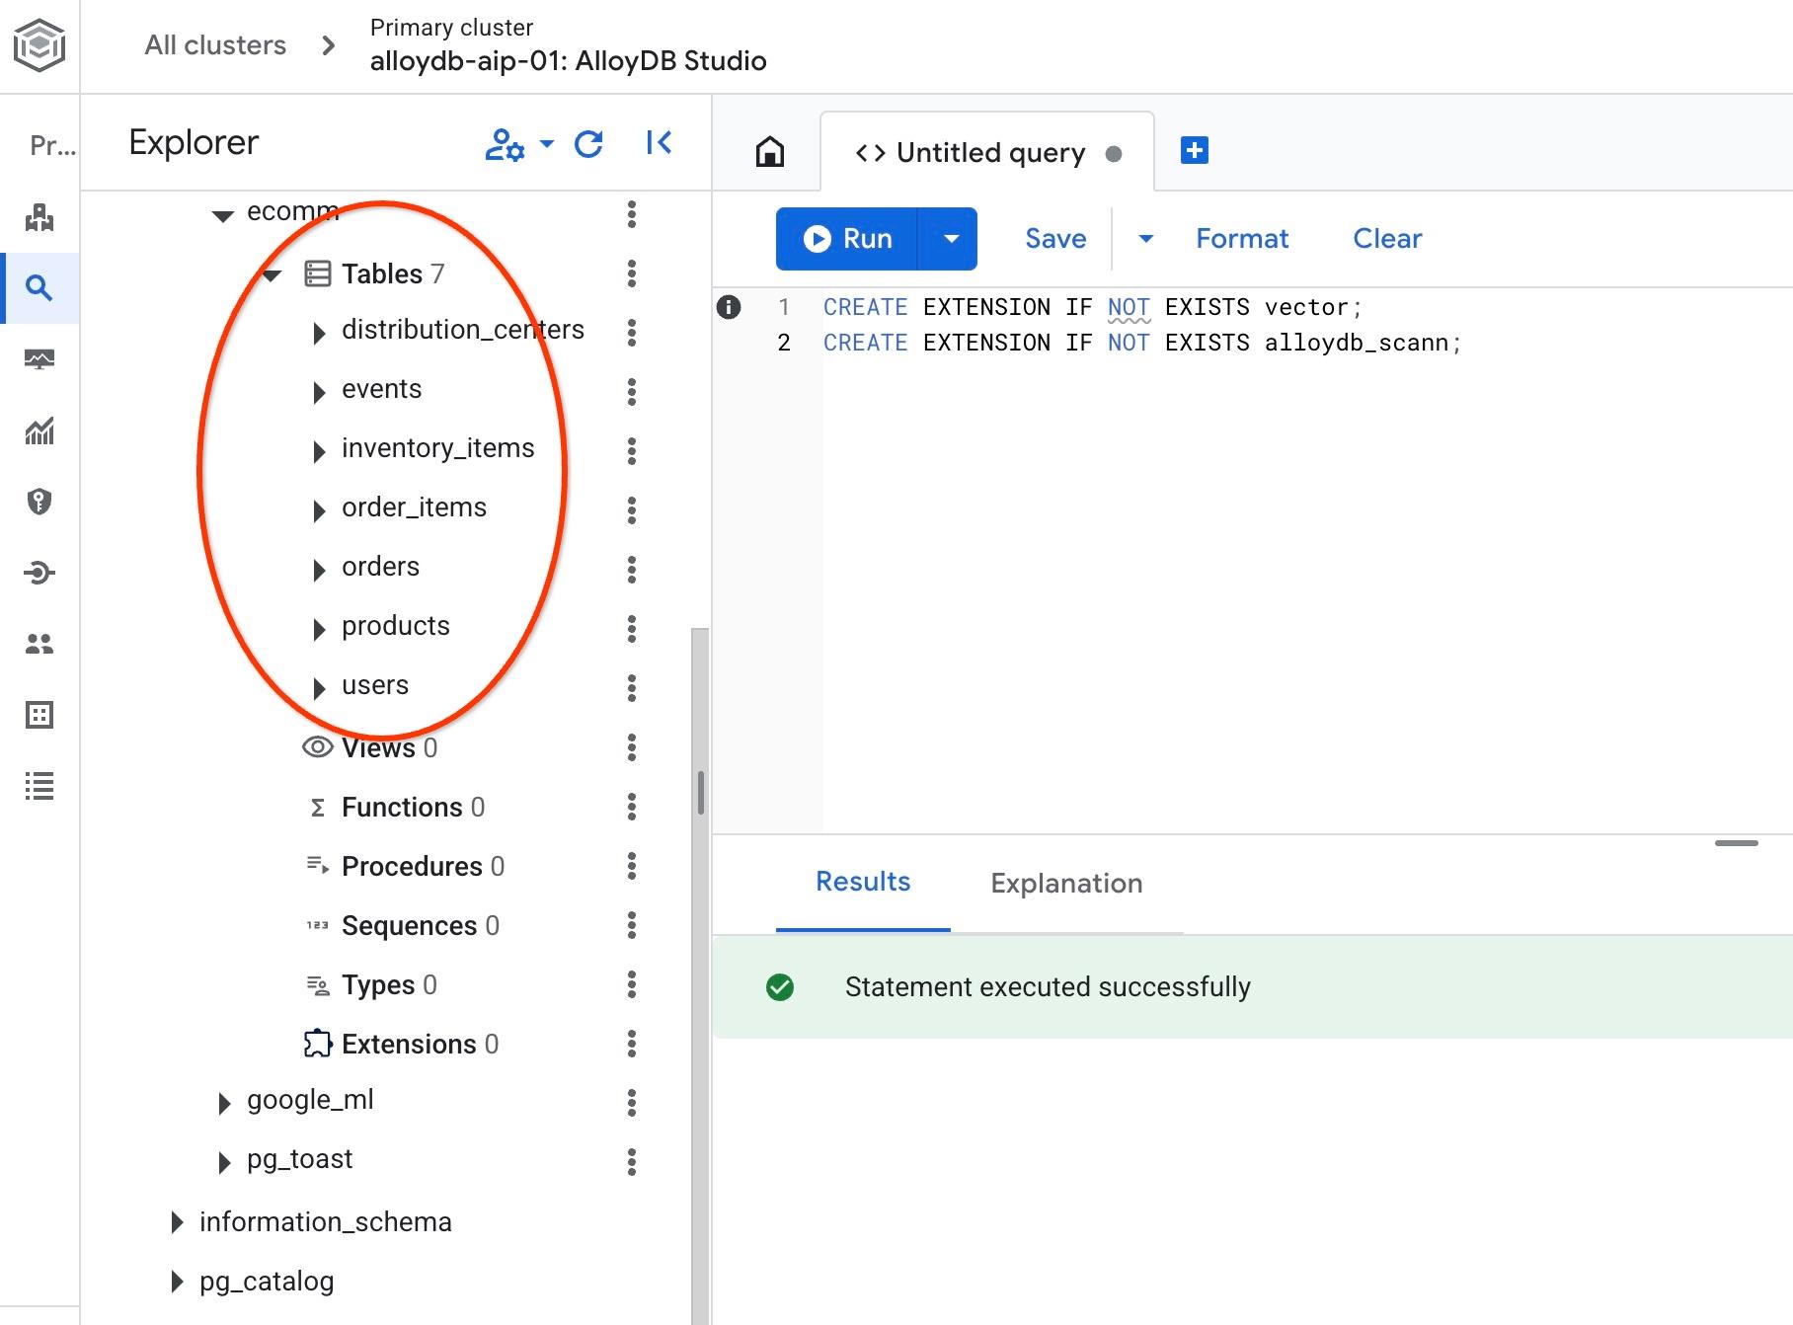Switch to the Explanation tab
The height and width of the screenshot is (1325, 1793).
pos(1066,884)
